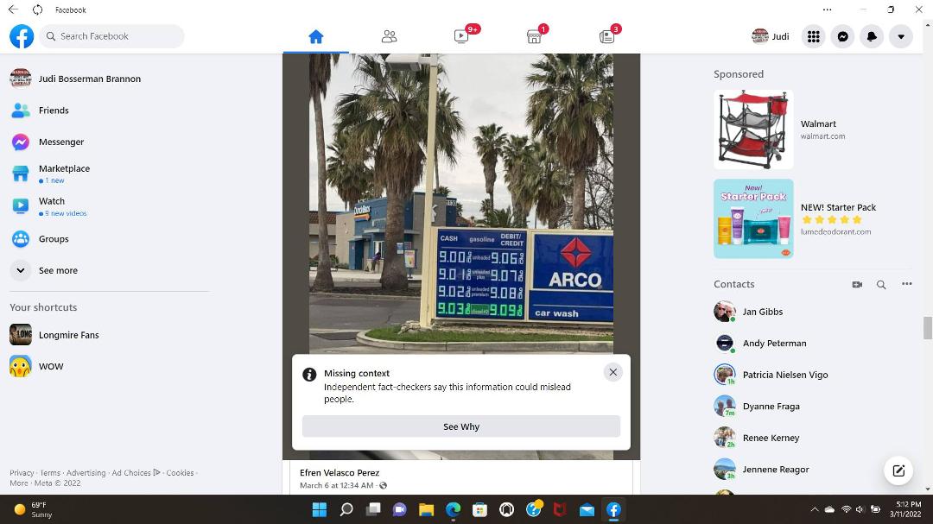Open taskbar Search icon

pos(346,509)
